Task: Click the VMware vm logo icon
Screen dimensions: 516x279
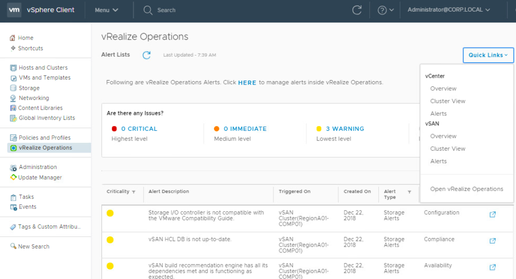Action: pyautogui.click(x=14, y=10)
